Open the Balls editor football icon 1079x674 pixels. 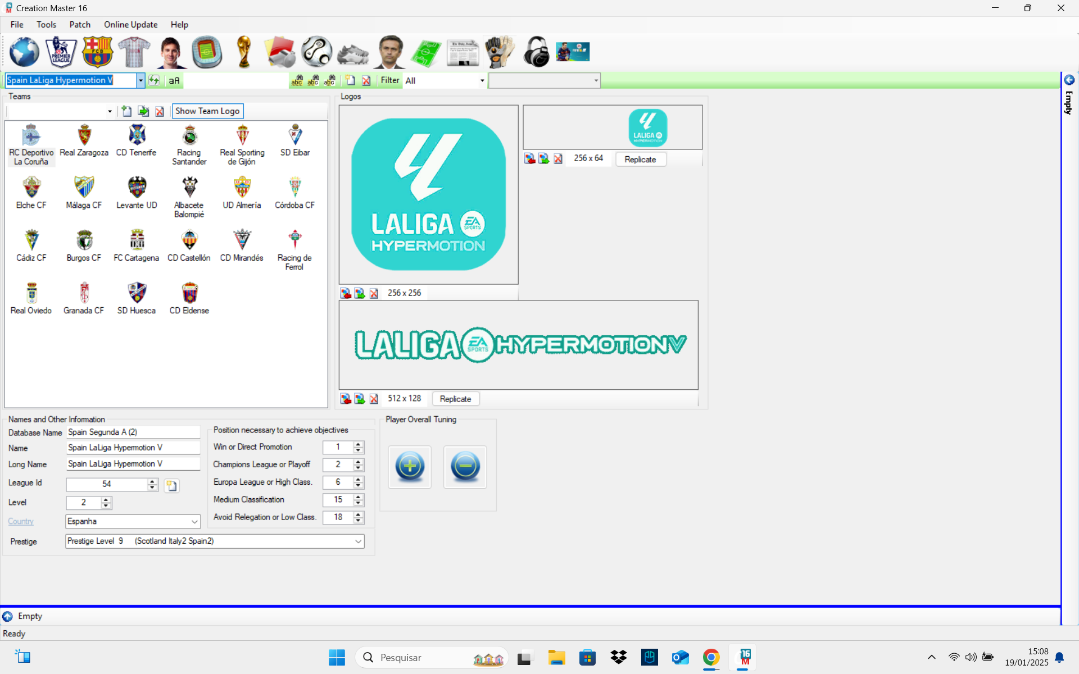pos(316,52)
